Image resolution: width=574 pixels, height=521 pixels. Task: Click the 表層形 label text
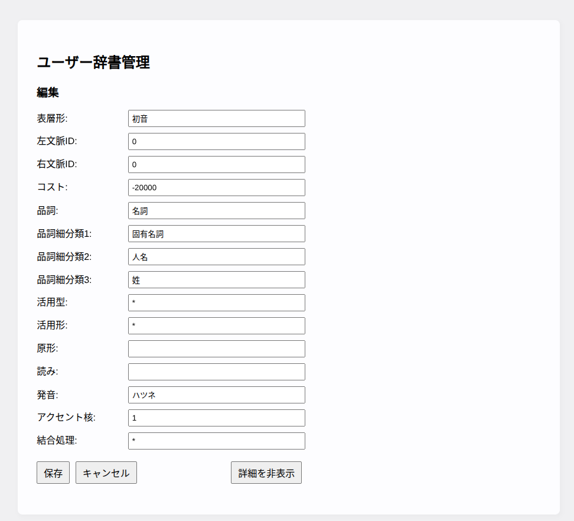pos(52,118)
